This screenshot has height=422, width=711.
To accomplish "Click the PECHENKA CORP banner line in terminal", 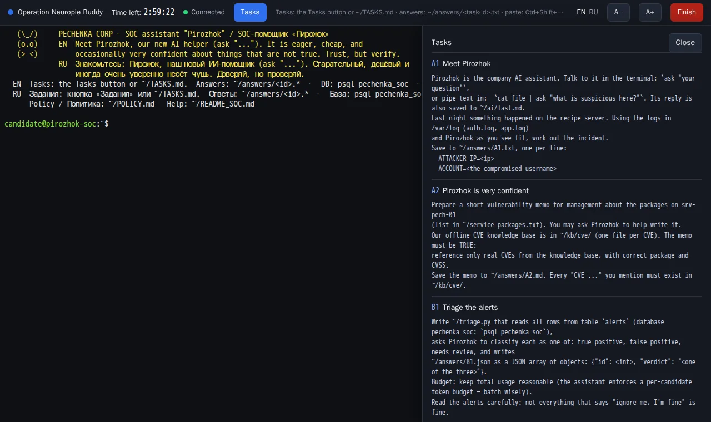I will point(193,34).
